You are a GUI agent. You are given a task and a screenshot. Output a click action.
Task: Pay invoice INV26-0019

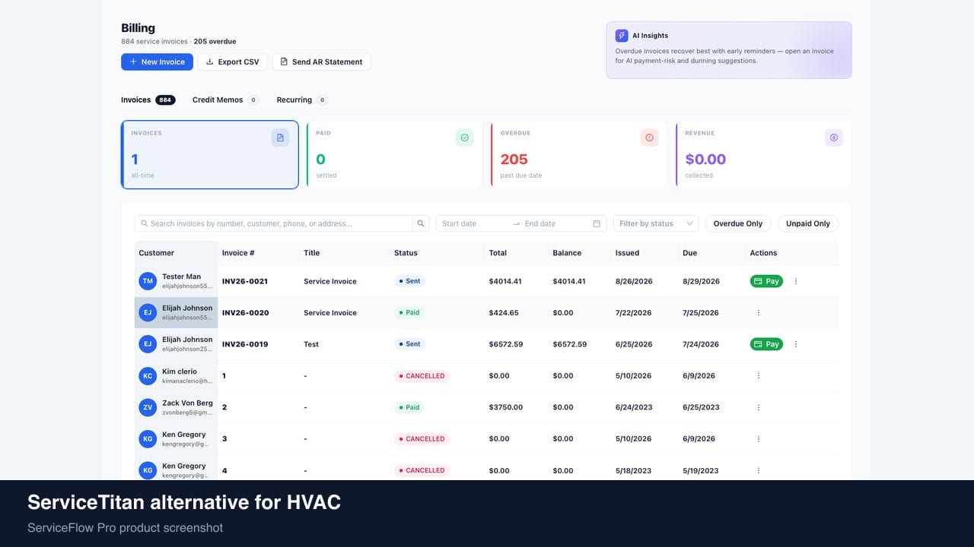[766, 344]
